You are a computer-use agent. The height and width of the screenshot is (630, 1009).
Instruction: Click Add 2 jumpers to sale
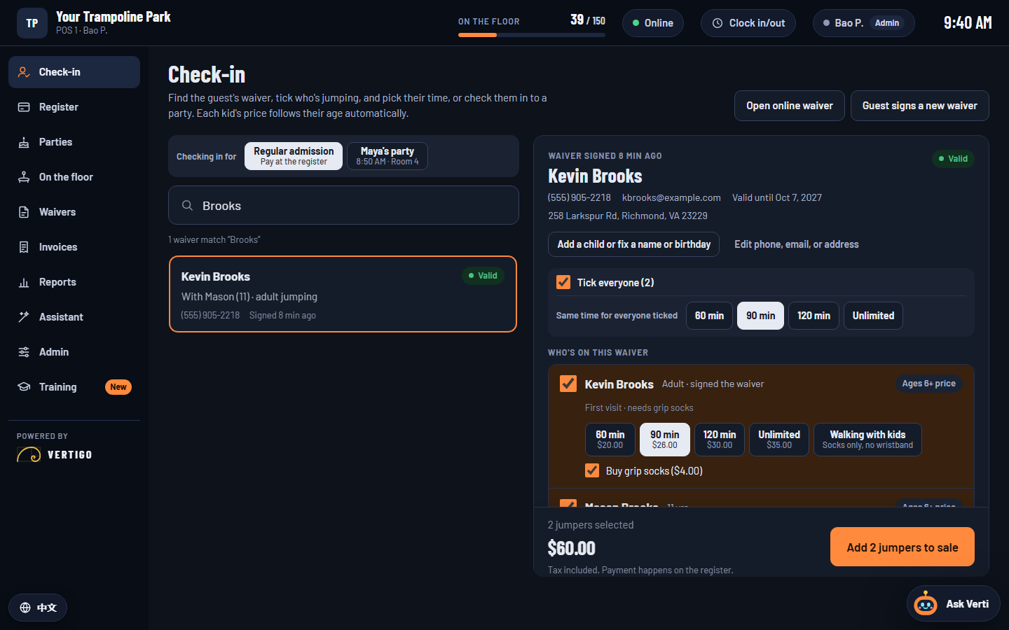(902, 547)
